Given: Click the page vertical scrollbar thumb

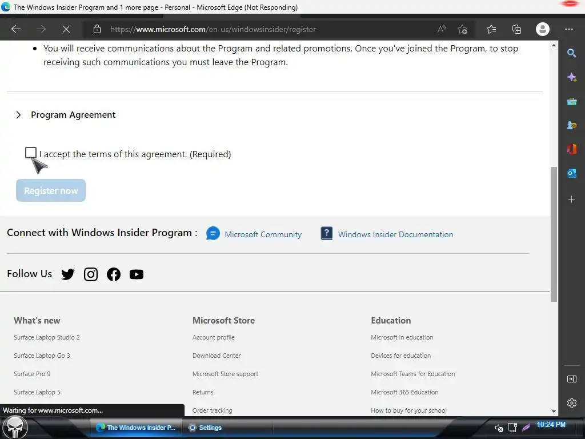Looking at the screenshot, I should click(554, 234).
